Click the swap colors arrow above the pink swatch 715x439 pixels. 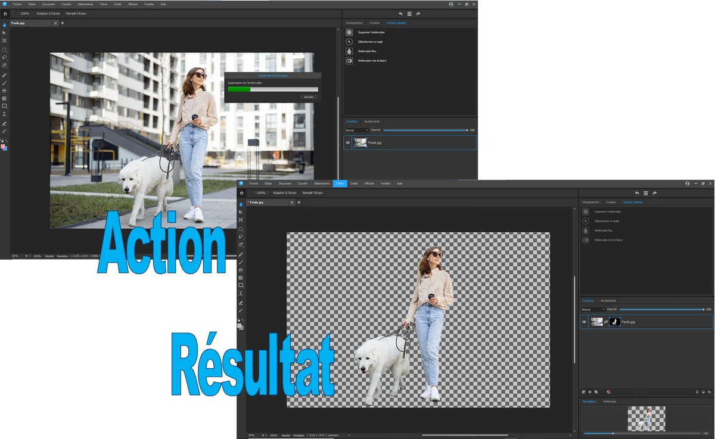pos(7,141)
